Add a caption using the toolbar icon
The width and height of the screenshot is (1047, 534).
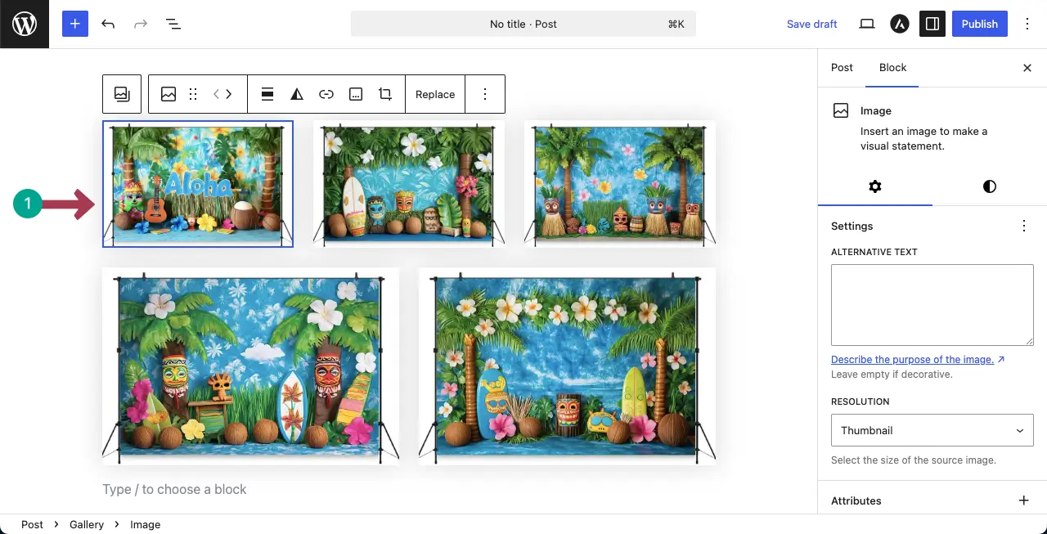pyautogui.click(x=355, y=93)
